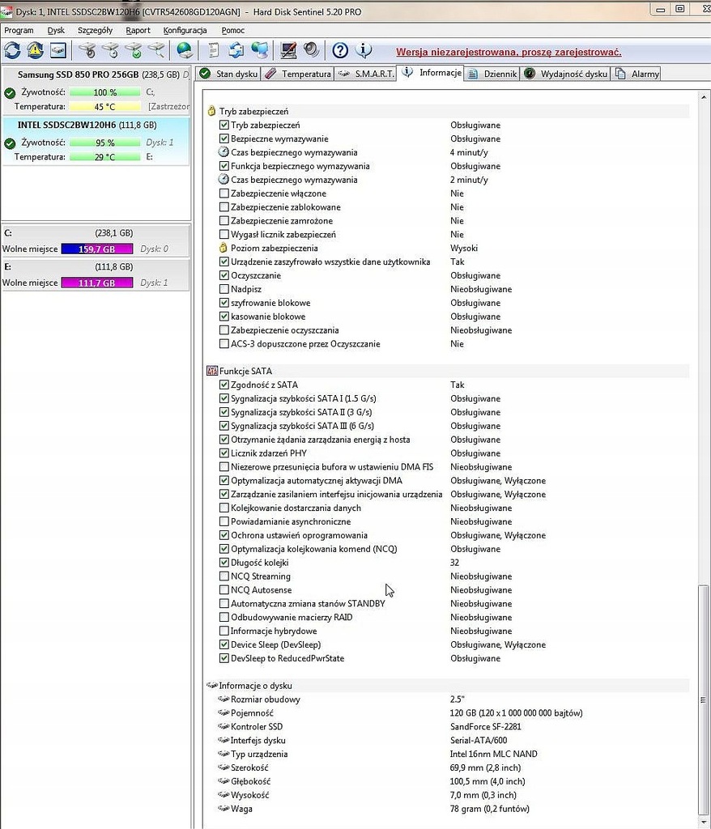Click the 159,7 GB free space bar
This screenshot has height=829, width=711.
tap(97, 249)
